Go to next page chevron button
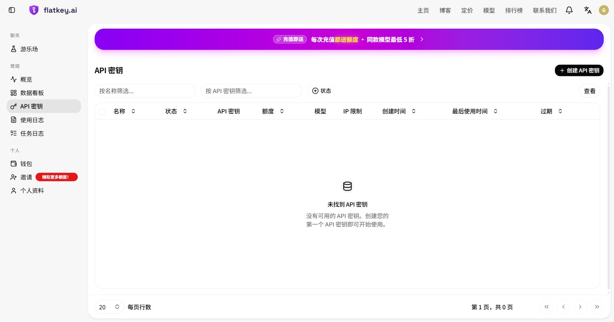 pos(580,307)
